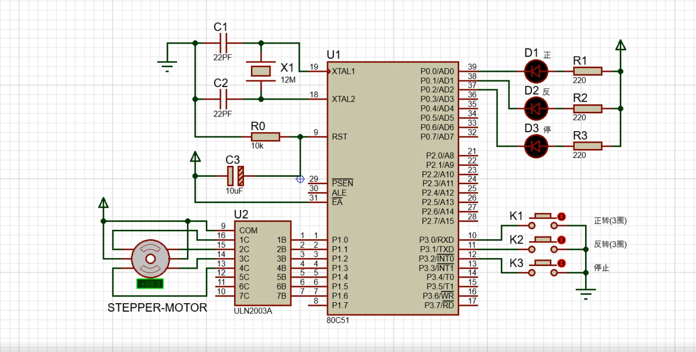Select the D1 forward LED symbol
This screenshot has width=696, height=352.
pyautogui.click(x=536, y=71)
